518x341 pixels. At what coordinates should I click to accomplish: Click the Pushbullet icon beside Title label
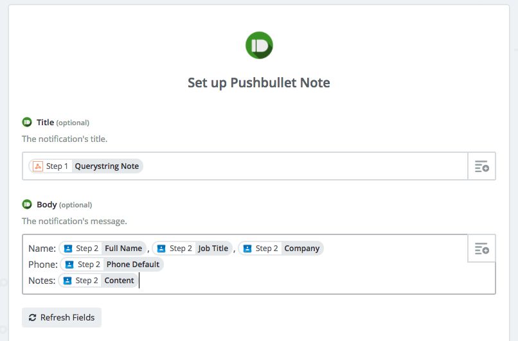pyautogui.click(x=27, y=122)
